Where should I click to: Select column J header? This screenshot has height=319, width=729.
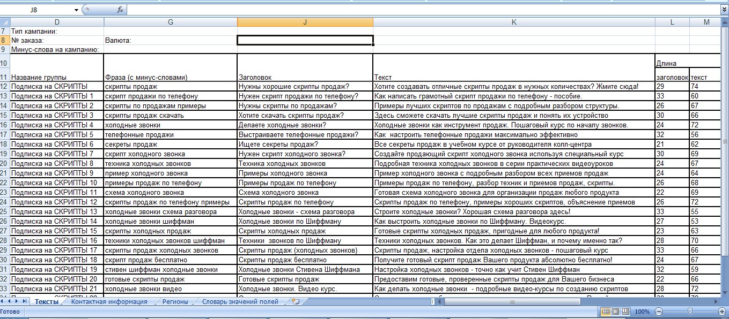[x=305, y=22]
